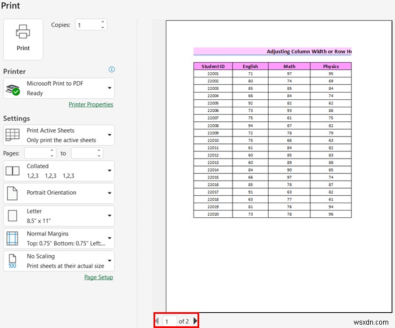The height and width of the screenshot is (328, 395).
Task: Go to previous preview page arrow
Action: tap(157, 321)
